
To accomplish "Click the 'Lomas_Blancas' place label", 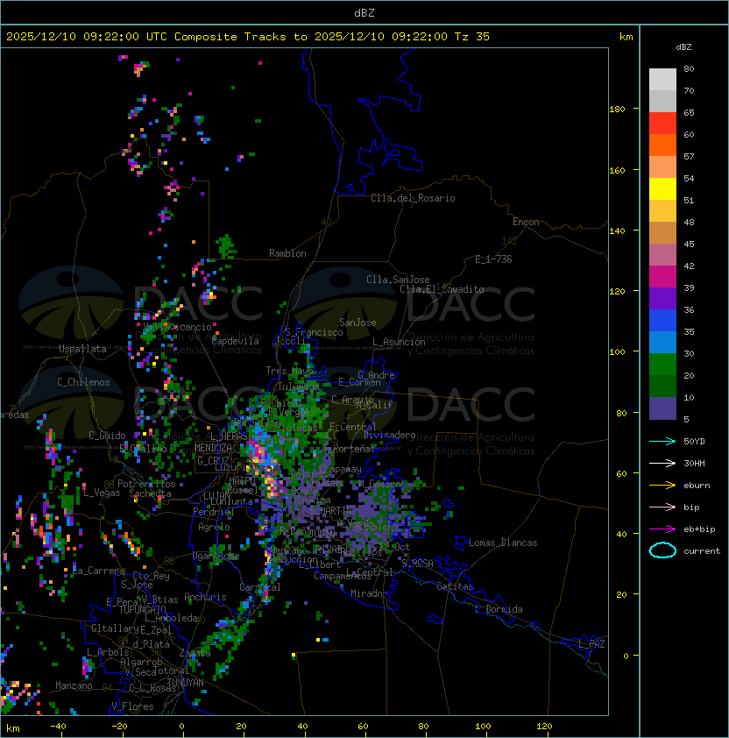I will click(503, 543).
